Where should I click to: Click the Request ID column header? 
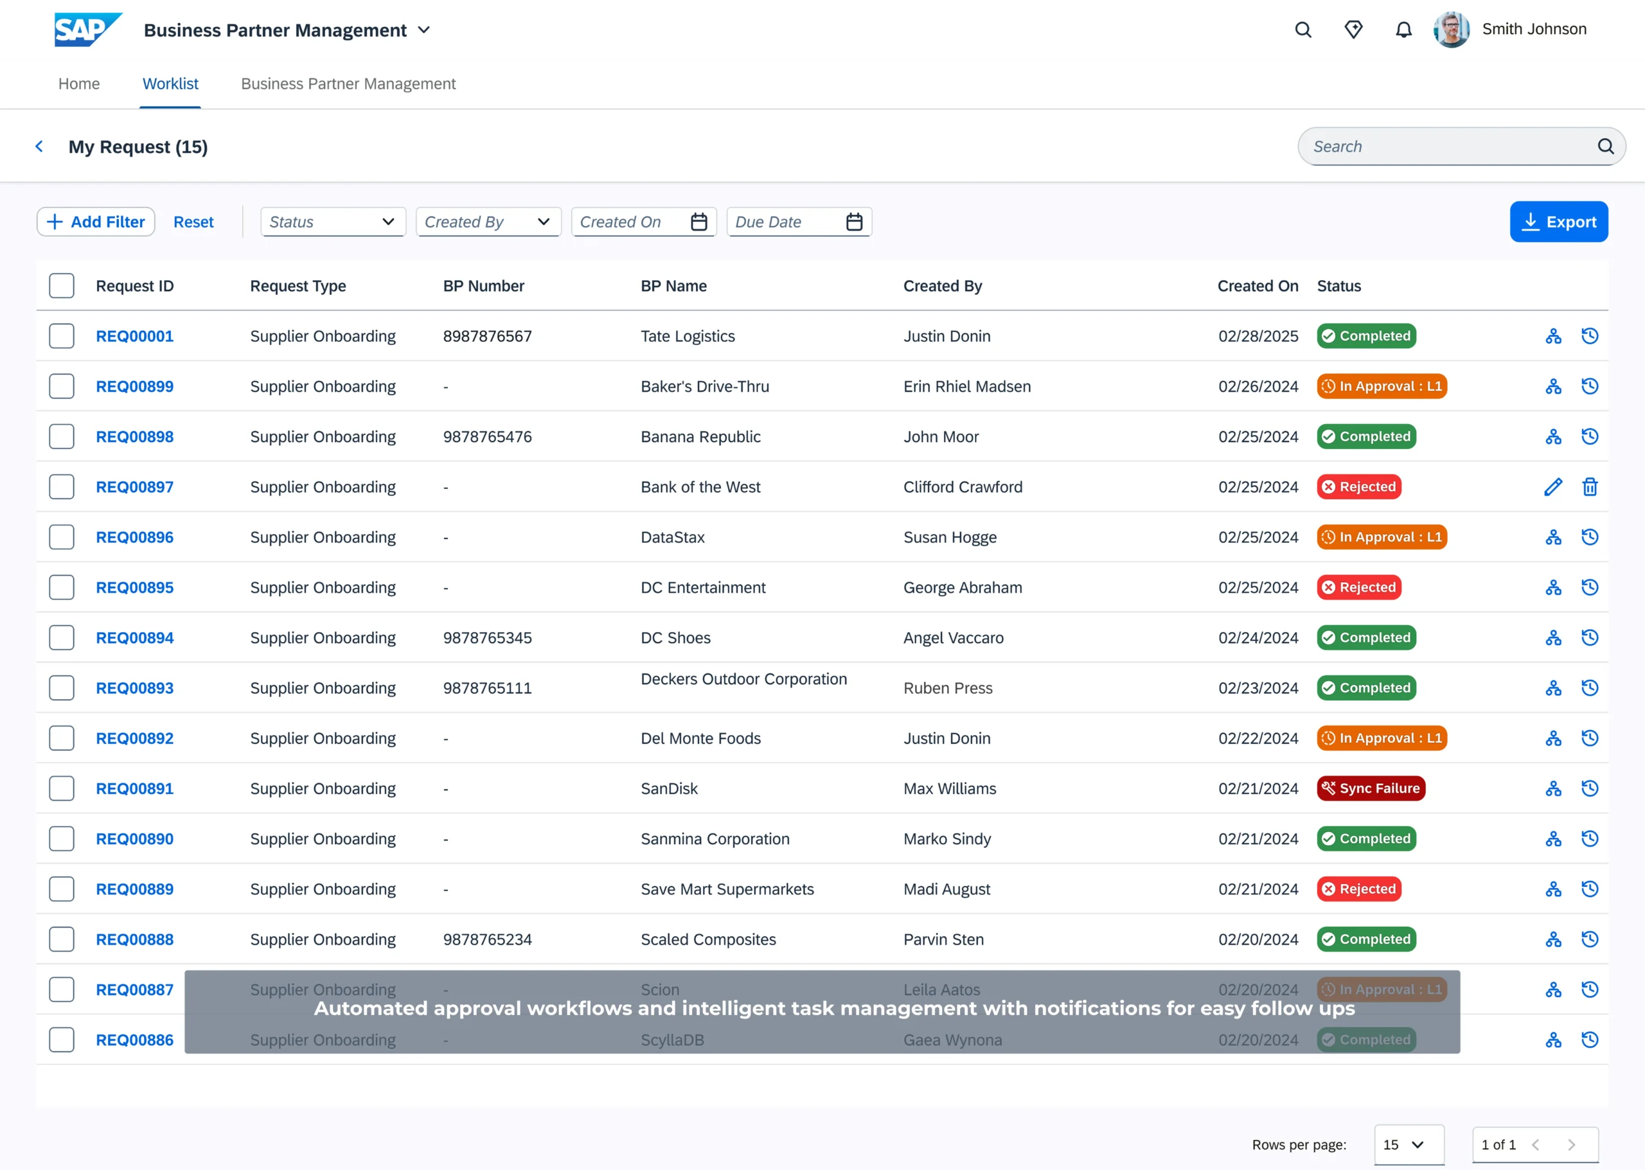coord(135,286)
